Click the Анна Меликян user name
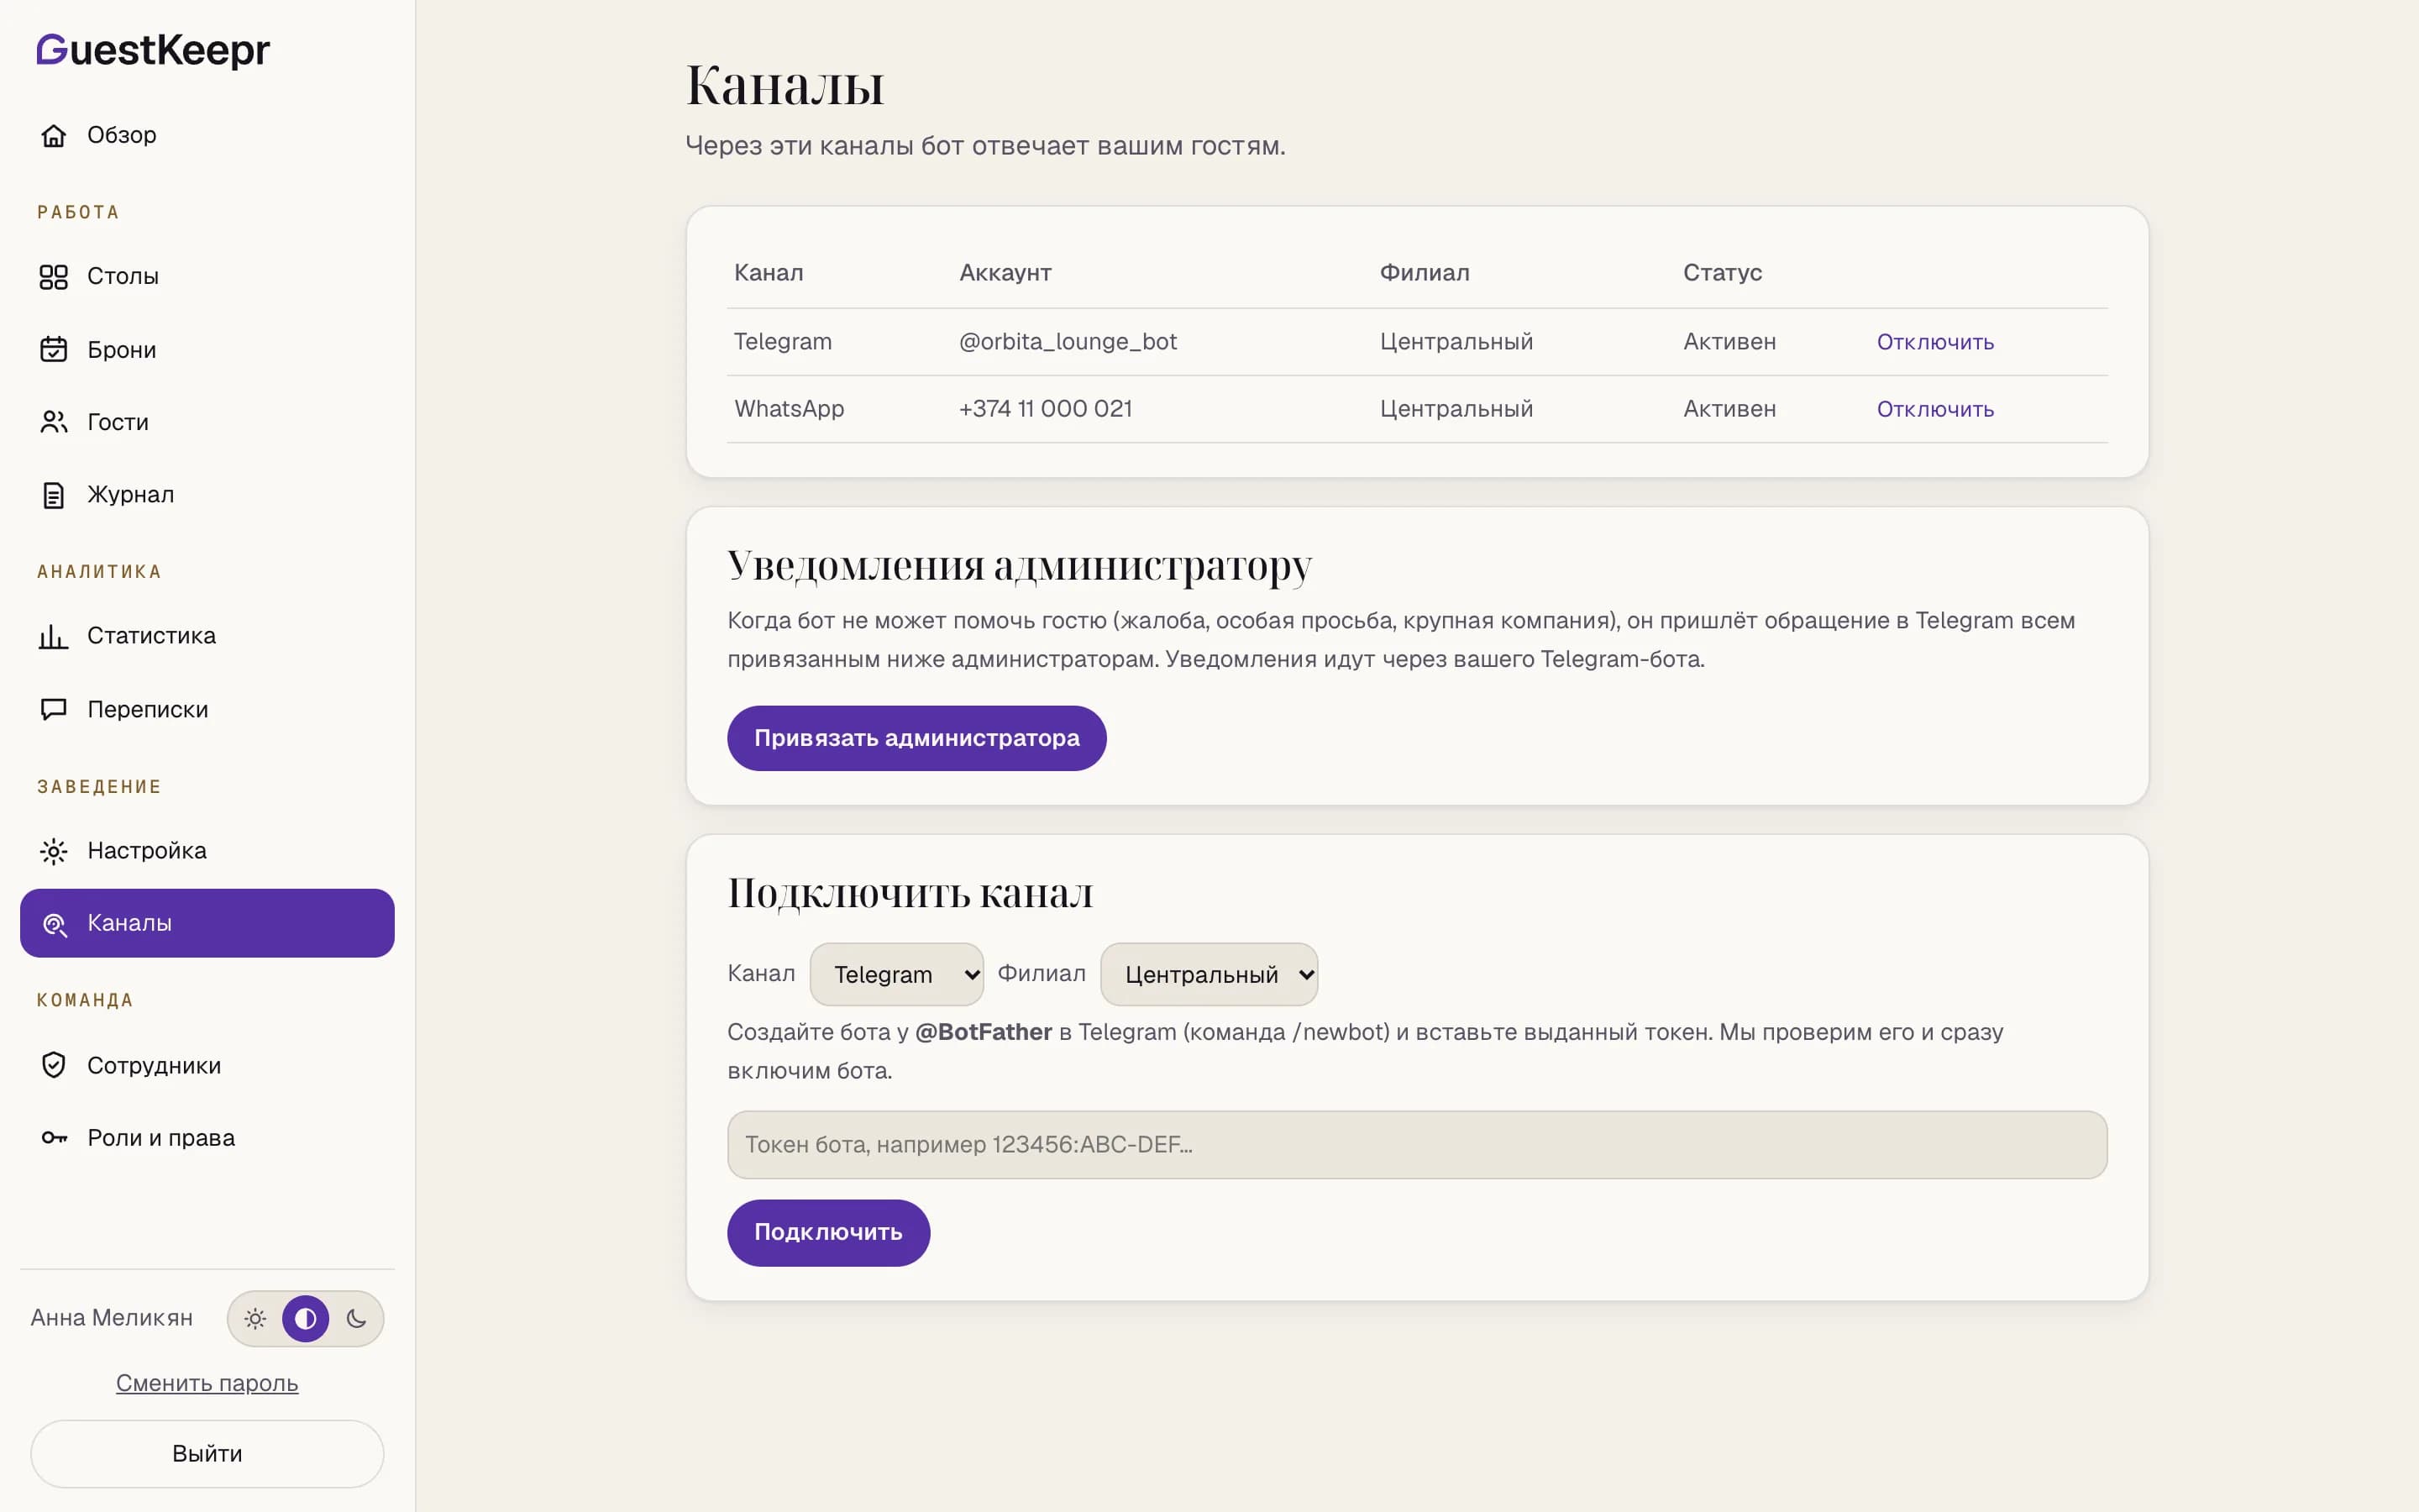Image resolution: width=2419 pixels, height=1512 pixels. coord(112,1318)
